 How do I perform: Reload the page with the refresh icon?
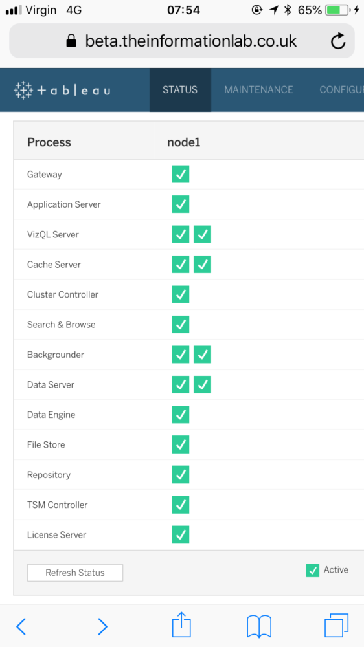pyautogui.click(x=338, y=41)
